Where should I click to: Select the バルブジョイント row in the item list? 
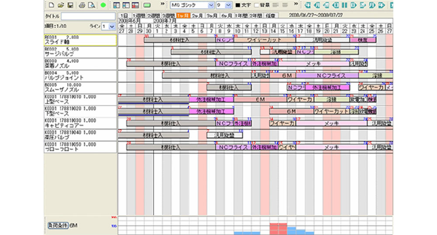tap(80, 76)
